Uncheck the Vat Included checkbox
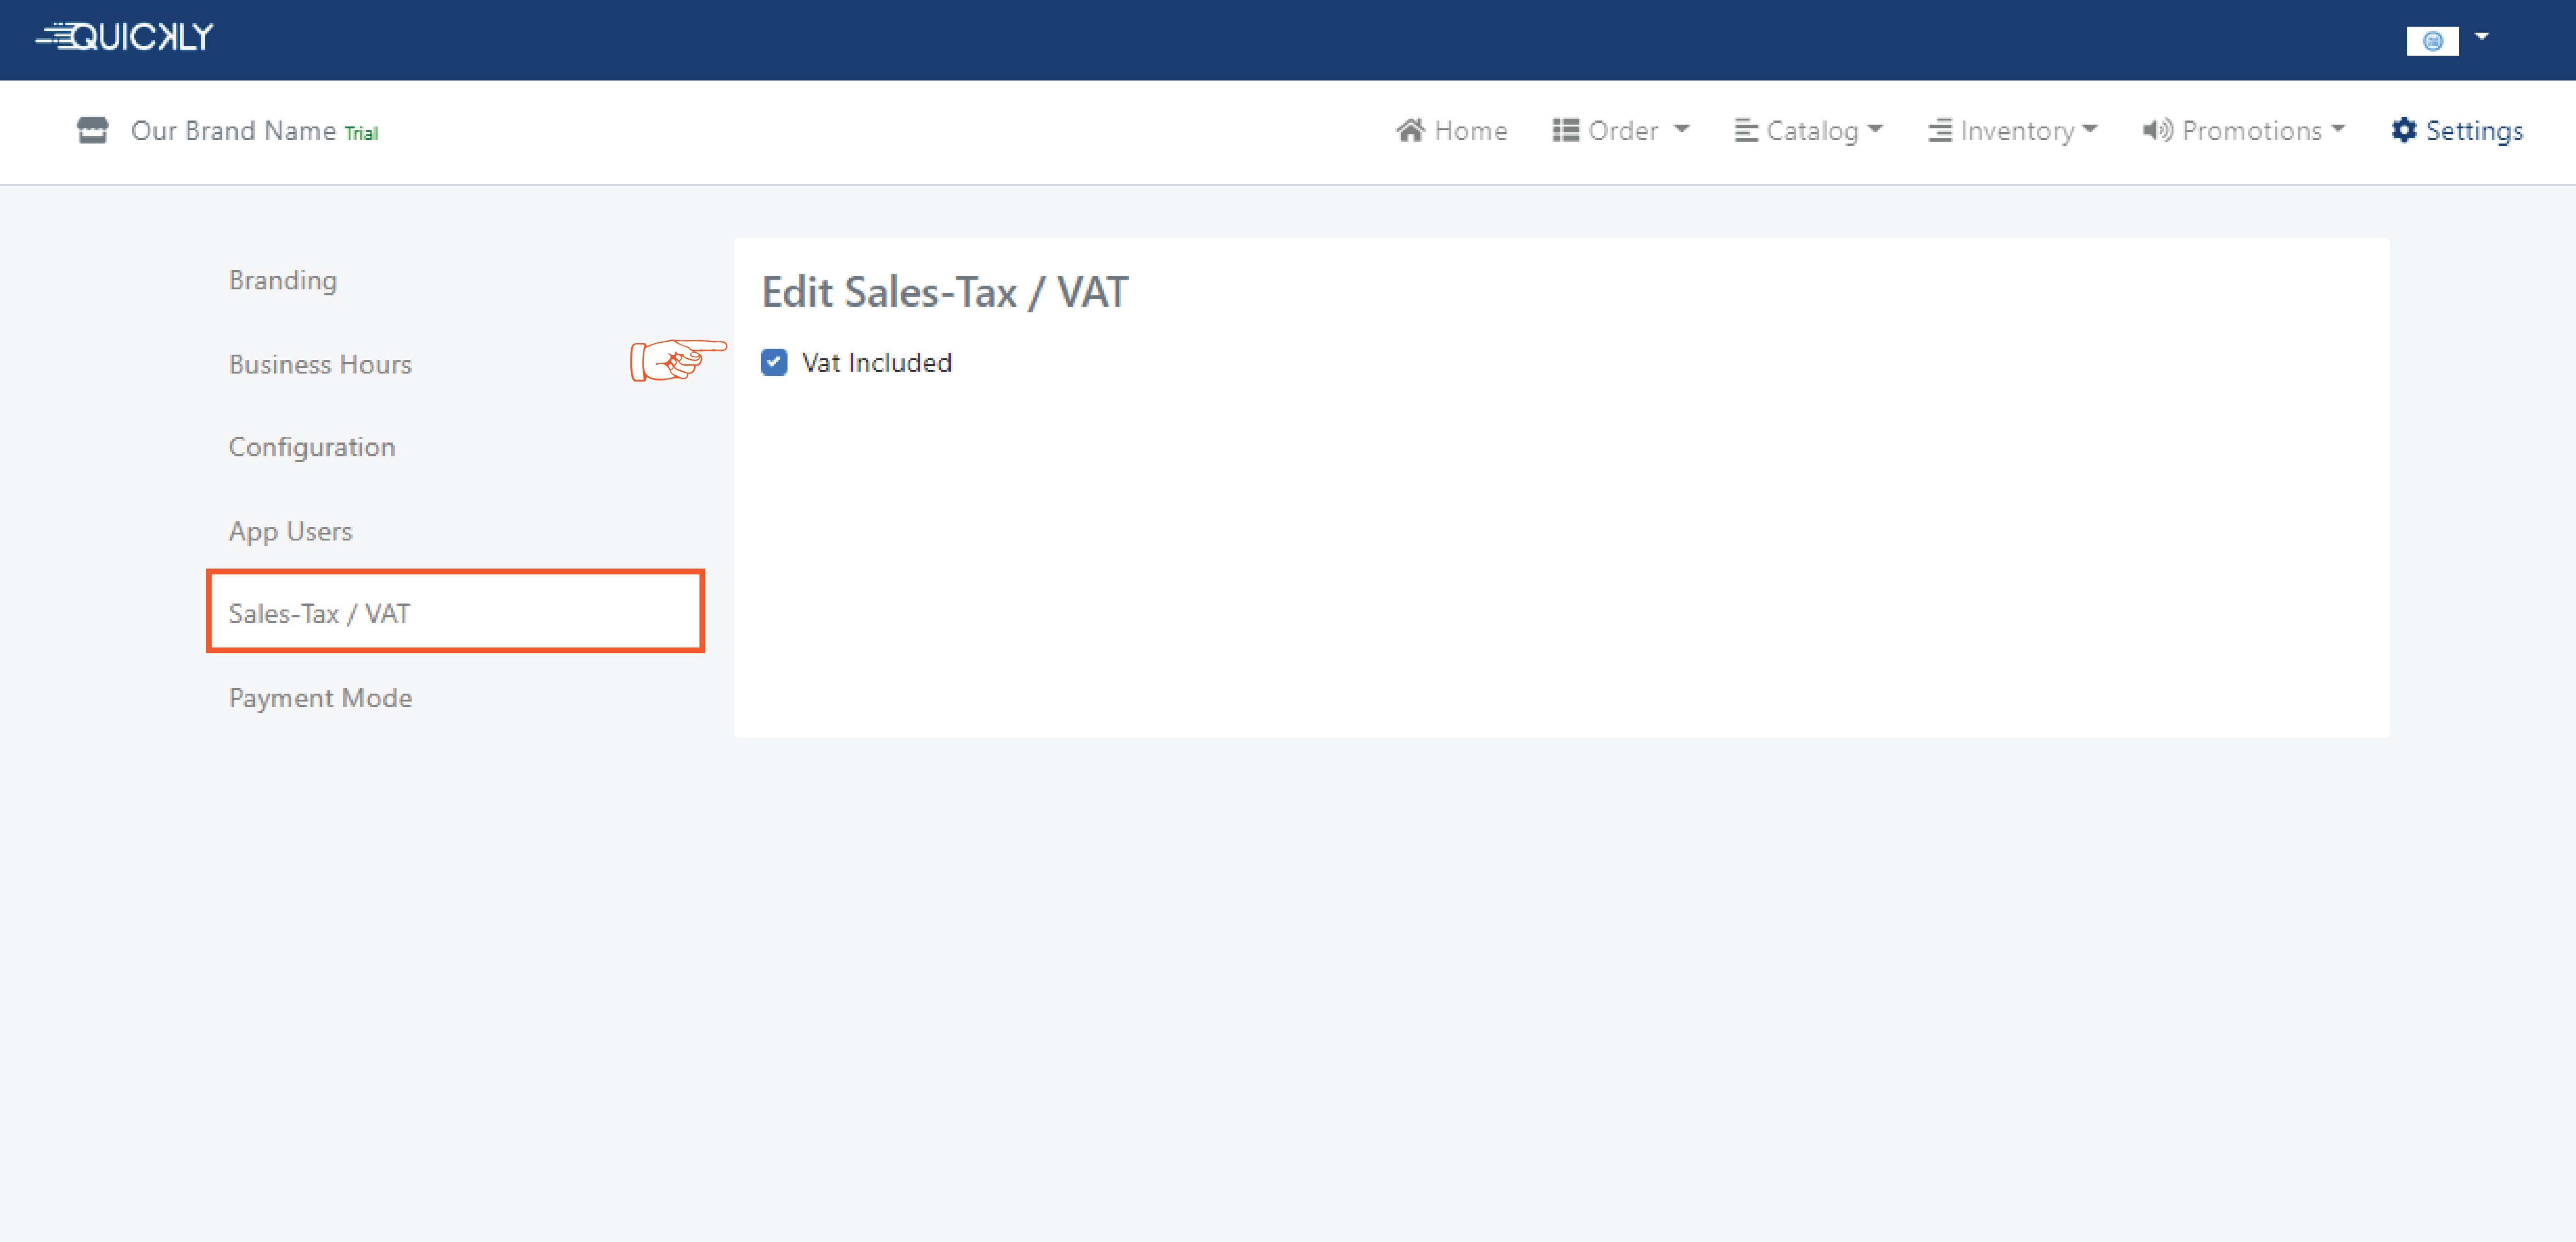Image resolution: width=2576 pixels, height=1242 pixels. tap(774, 363)
